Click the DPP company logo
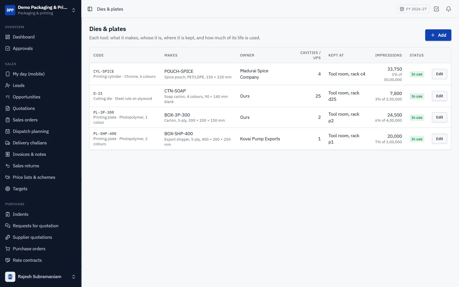The width and height of the screenshot is (459, 287). [10, 10]
